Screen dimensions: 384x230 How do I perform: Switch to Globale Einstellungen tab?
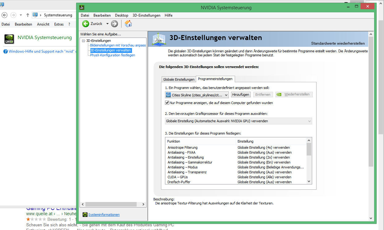179,79
